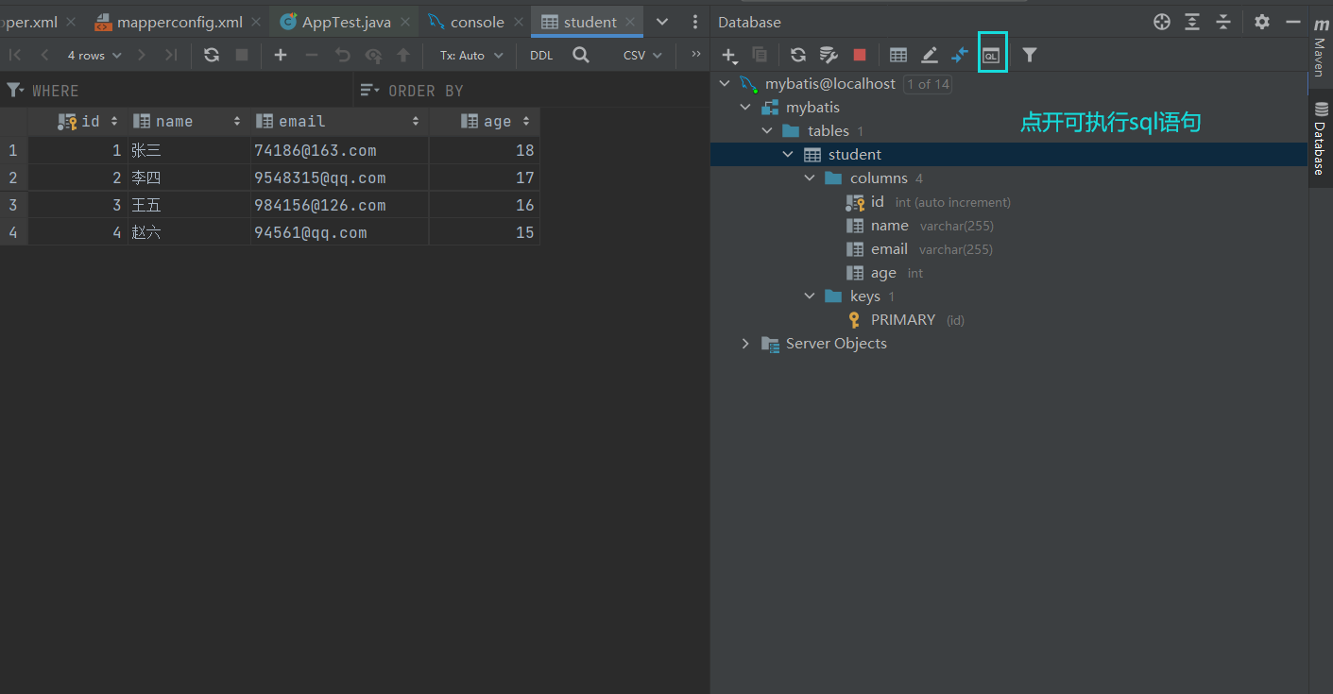Select the name cell 李四

(189, 178)
